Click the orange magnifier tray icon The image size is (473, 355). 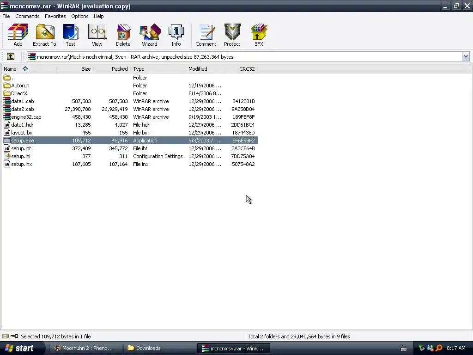439,348
